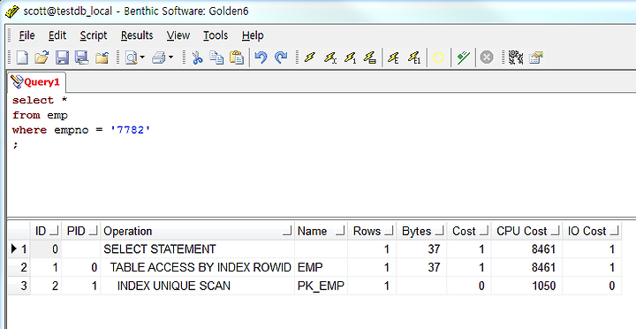
Task: Click the rightmost toolbar window icon
Action: 536,57
